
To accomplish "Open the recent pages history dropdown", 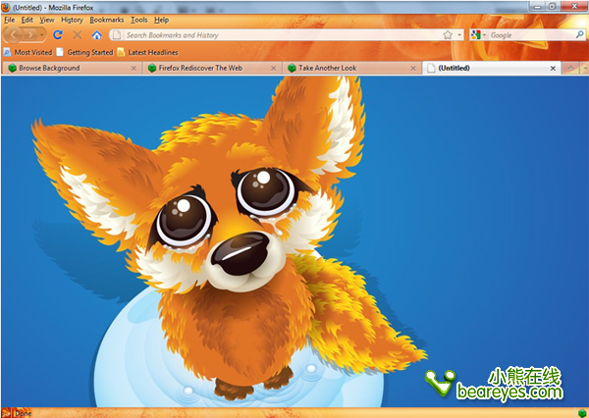I will point(41,35).
